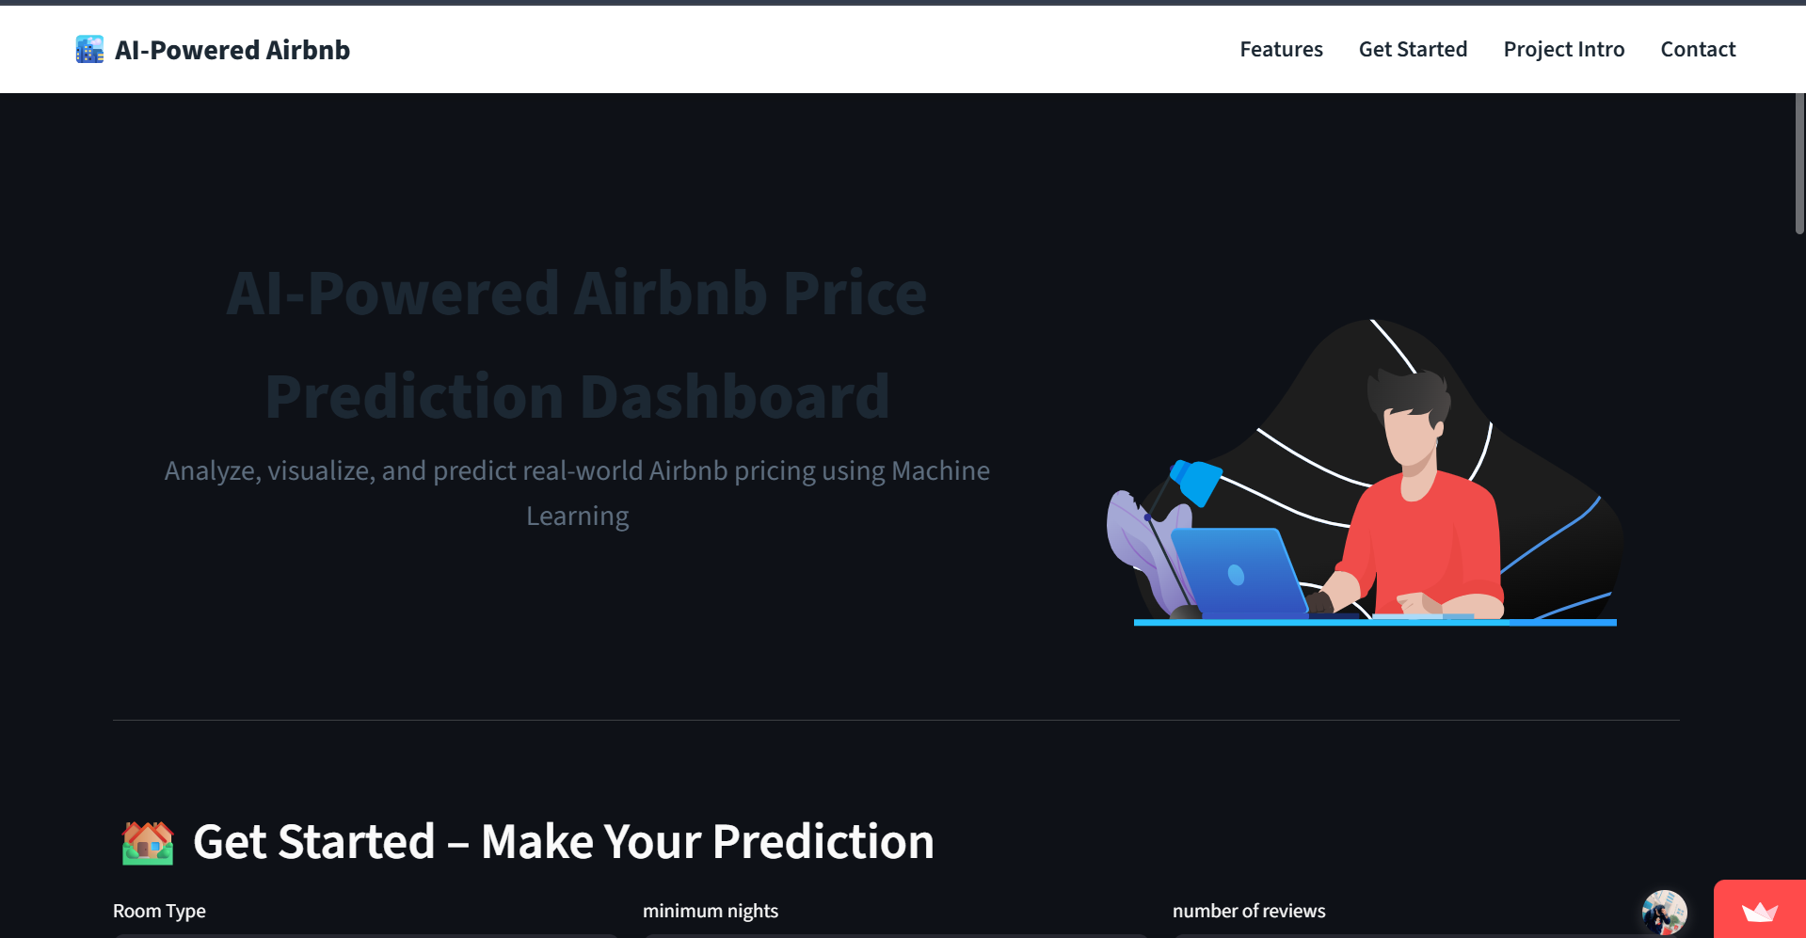Click the Machine Learning subtitle text
The width and height of the screenshot is (1806, 938).
coord(577,493)
